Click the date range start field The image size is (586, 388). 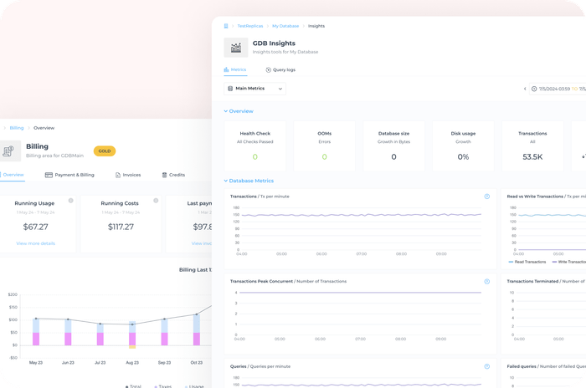(553, 89)
